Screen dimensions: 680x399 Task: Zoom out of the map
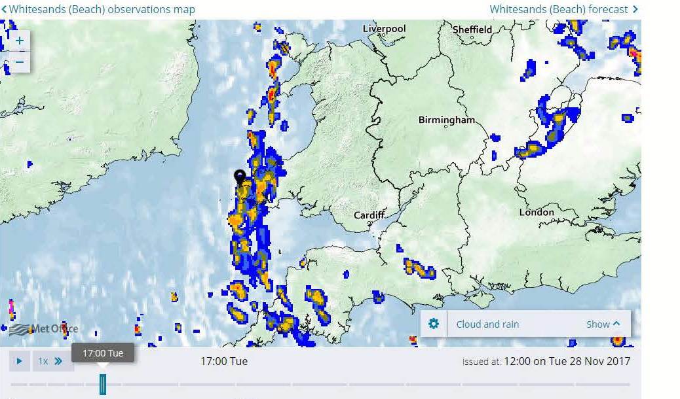click(20, 62)
